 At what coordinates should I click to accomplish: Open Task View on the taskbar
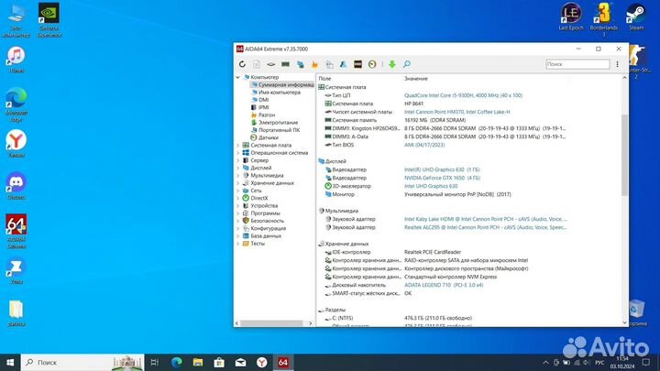pyautogui.click(x=155, y=362)
